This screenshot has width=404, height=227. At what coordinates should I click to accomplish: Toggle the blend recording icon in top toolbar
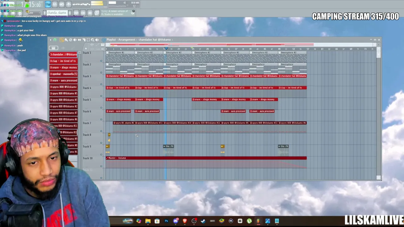pyautogui.click(x=62, y=4)
